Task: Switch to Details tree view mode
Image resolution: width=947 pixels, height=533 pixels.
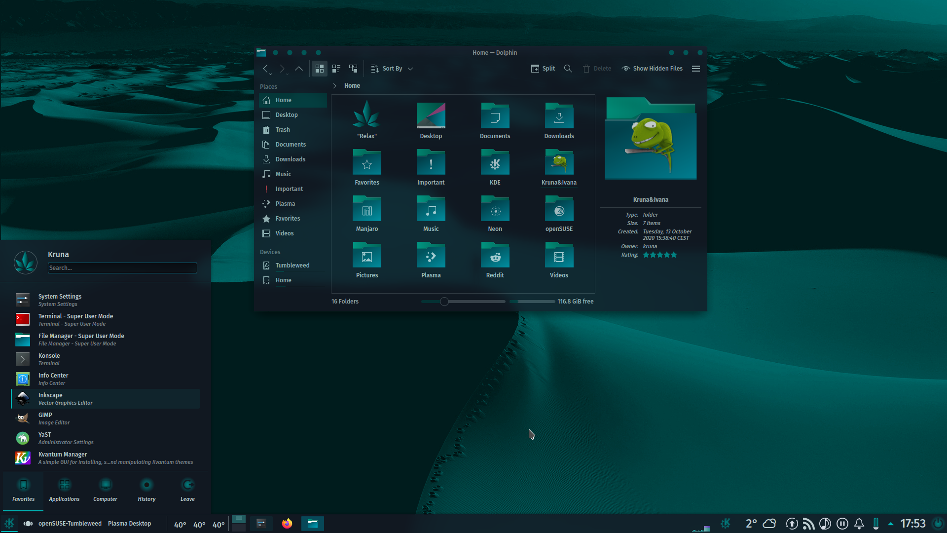Action: [353, 69]
